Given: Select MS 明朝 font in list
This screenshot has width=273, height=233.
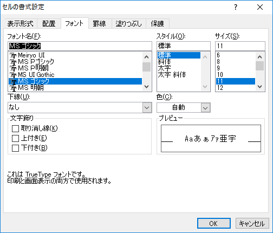Looking at the screenshot, I should (x=75, y=88).
